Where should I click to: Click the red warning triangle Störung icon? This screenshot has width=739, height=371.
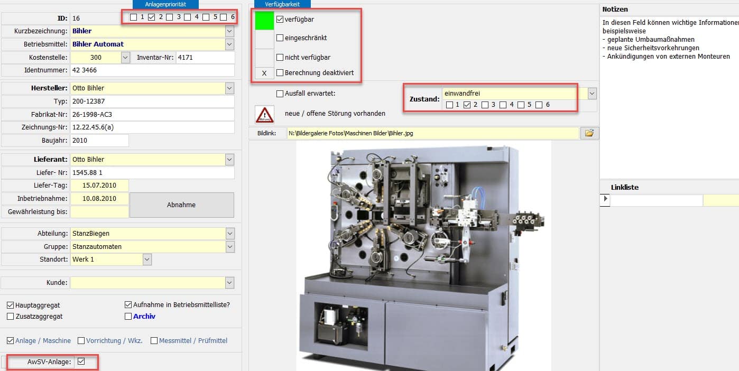[264, 114]
